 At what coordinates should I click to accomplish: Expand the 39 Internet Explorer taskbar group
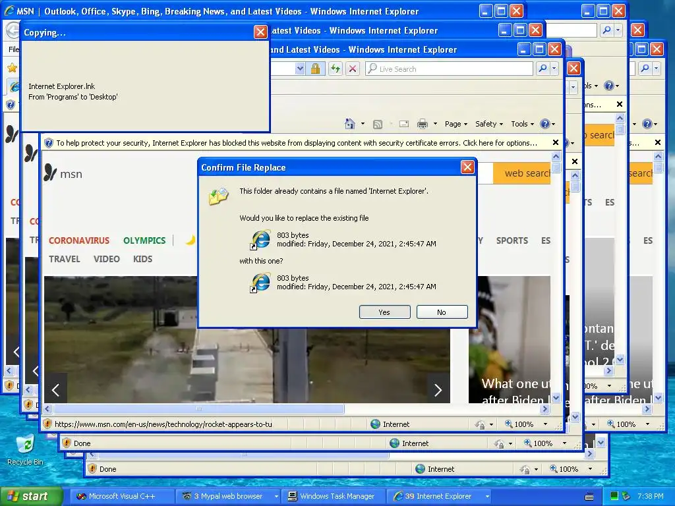pyautogui.click(x=487, y=496)
